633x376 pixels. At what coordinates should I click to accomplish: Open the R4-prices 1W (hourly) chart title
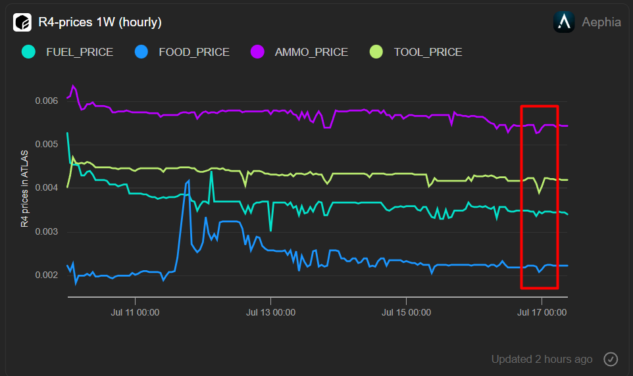tap(100, 22)
